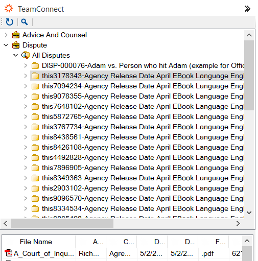Click the tree vertical scrollbar down arrow
The width and height of the screenshot is (258, 261).
coord(249,212)
